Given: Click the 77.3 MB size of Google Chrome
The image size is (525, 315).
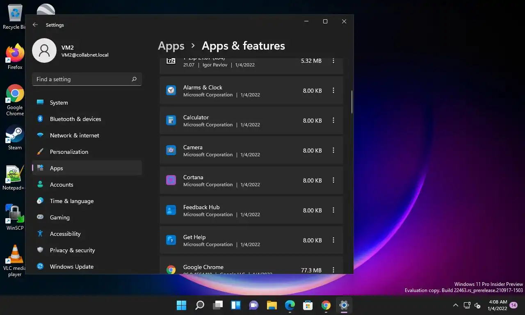Looking at the screenshot, I should click(311, 270).
